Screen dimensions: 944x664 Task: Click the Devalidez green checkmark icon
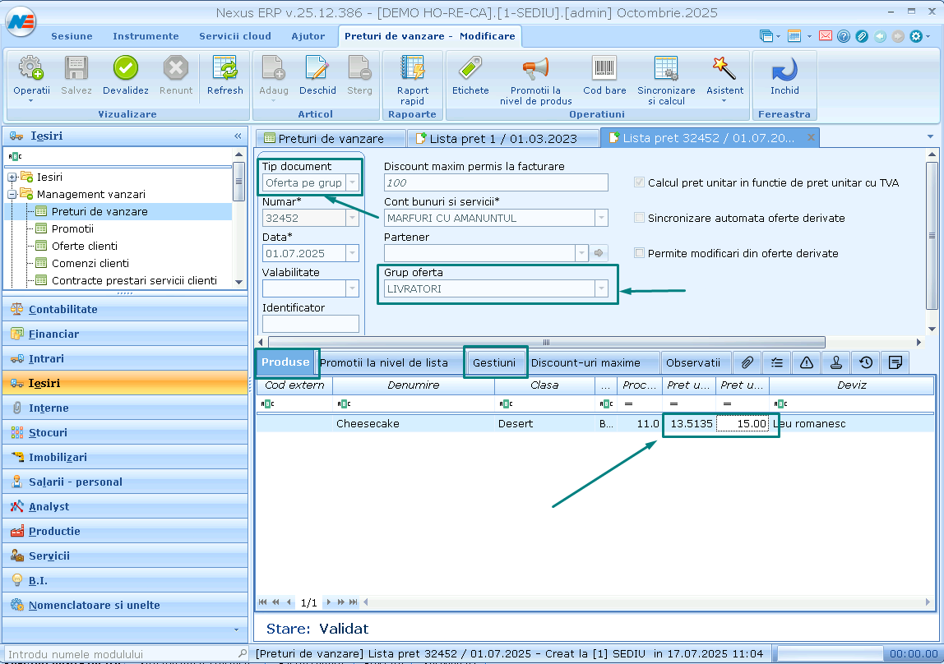click(x=126, y=69)
